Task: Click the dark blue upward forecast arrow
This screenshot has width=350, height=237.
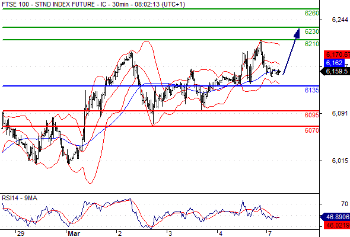Action: [x=291, y=52]
